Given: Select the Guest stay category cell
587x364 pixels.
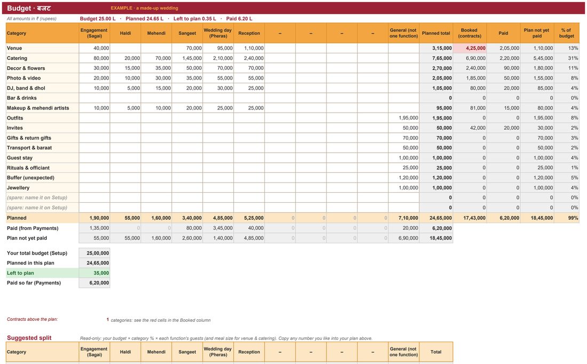Looking at the screenshot, I should tap(42, 157).
